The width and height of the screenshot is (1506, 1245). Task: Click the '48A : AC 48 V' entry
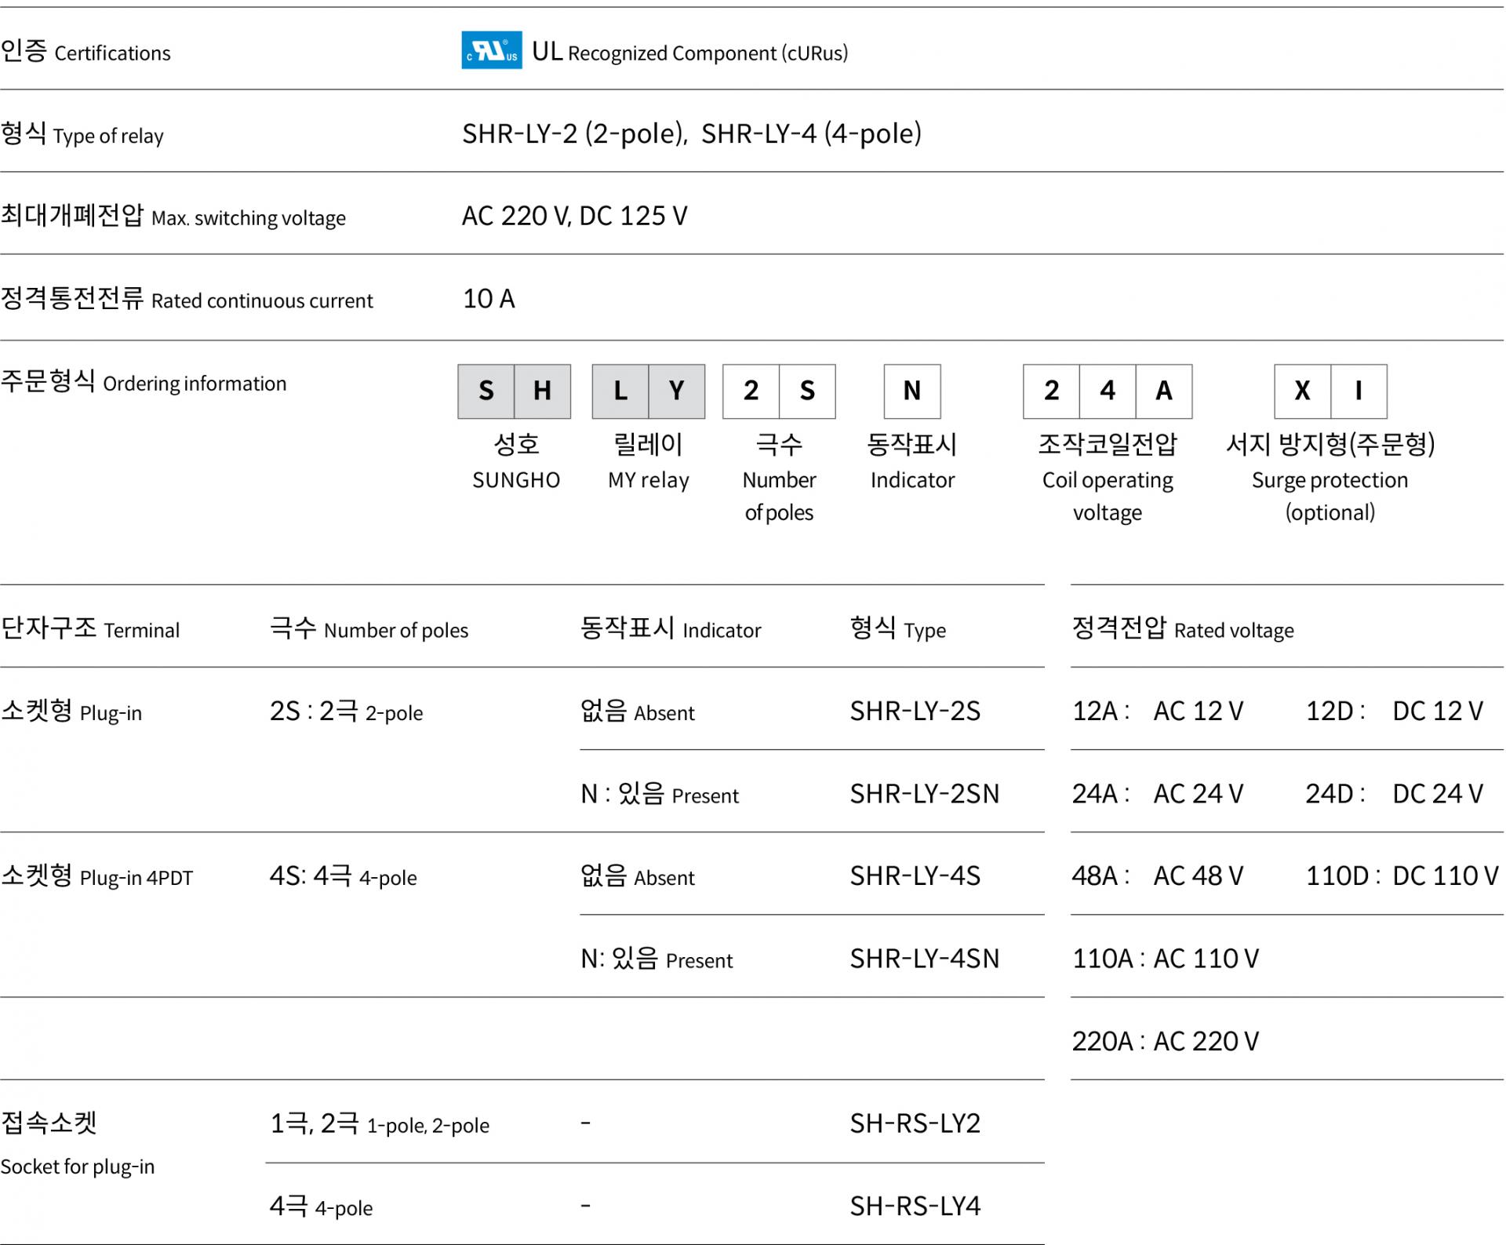click(x=1158, y=876)
